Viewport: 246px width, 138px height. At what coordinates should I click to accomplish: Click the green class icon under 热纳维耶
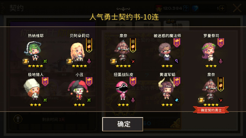[x=45, y=61]
